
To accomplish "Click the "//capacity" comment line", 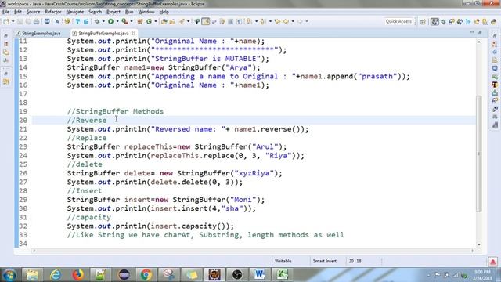I will pos(88,218).
